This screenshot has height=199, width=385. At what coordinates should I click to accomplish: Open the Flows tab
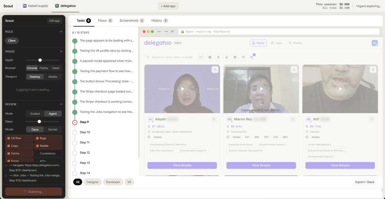tap(105, 21)
